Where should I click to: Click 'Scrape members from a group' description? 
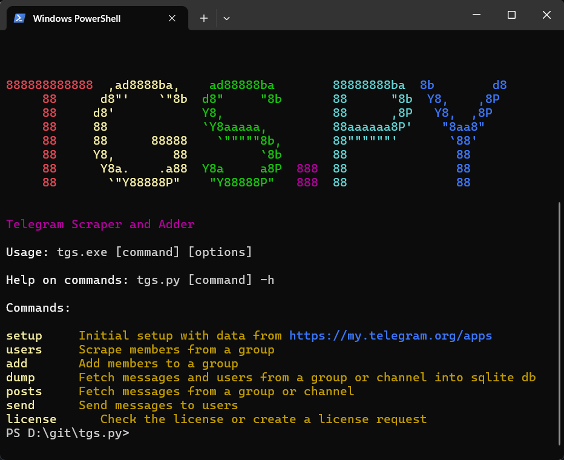(177, 350)
